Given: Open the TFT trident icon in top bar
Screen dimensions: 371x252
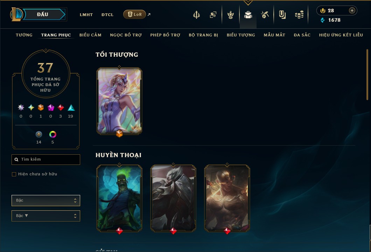Looking at the screenshot, I should pyautogui.click(x=196, y=15).
